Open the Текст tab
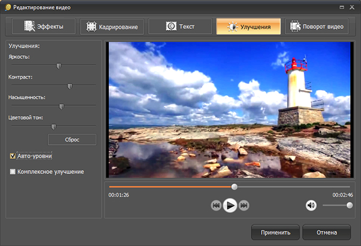The width and height of the screenshot is (361, 246). click(180, 26)
